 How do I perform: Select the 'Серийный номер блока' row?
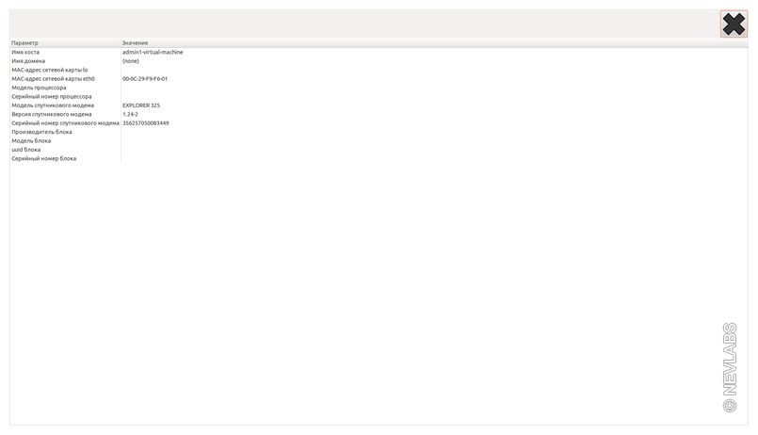[x=43, y=158]
